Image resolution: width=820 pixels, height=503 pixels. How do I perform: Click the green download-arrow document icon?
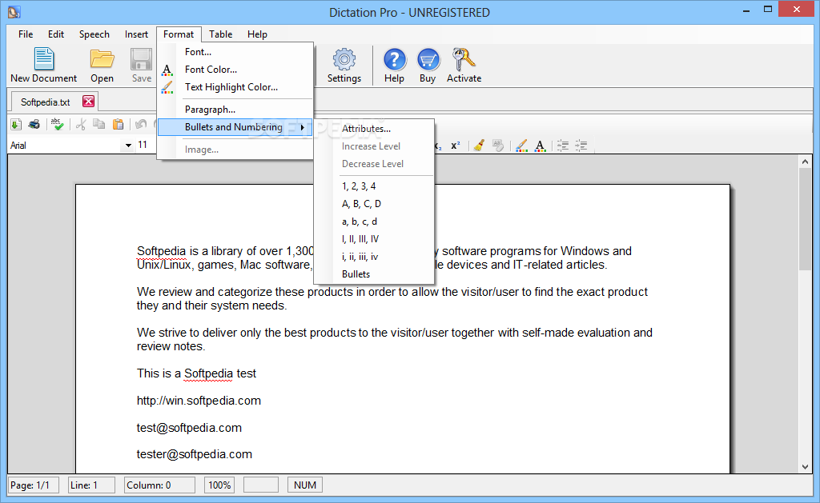(x=16, y=124)
